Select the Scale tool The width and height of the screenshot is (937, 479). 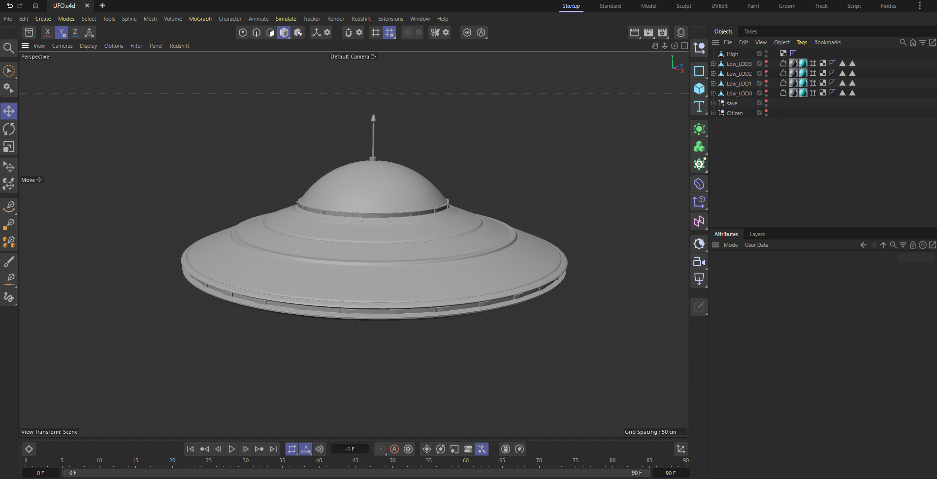click(x=9, y=147)
